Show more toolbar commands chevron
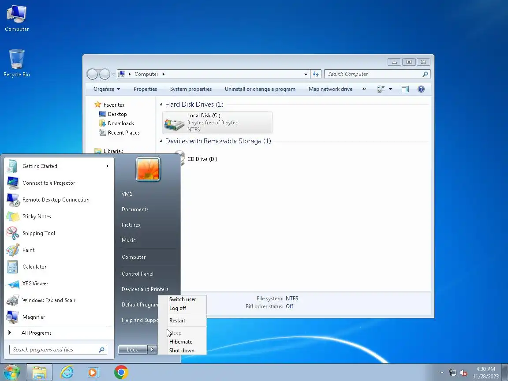Image resolution: width=508 pixels, height=381 pixels. [x=364, y=89]
